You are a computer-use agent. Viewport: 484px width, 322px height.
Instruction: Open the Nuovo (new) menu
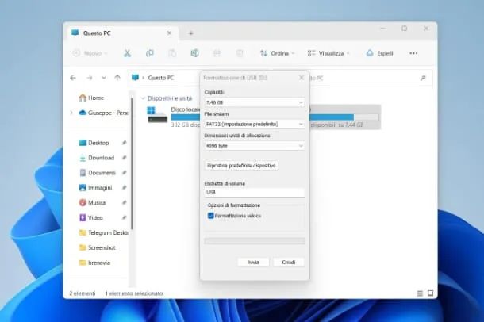coord(90,53)
